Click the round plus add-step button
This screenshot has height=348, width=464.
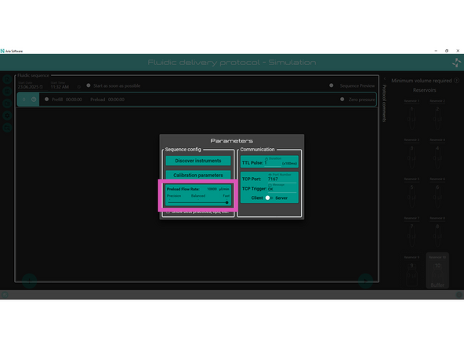pos(29,281)
